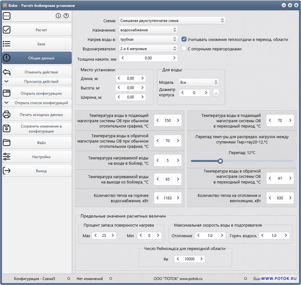The width and height of the screenshot is (301, 285).
Task: Open the Схема dropdown list
Action: (x=172, y=21)
